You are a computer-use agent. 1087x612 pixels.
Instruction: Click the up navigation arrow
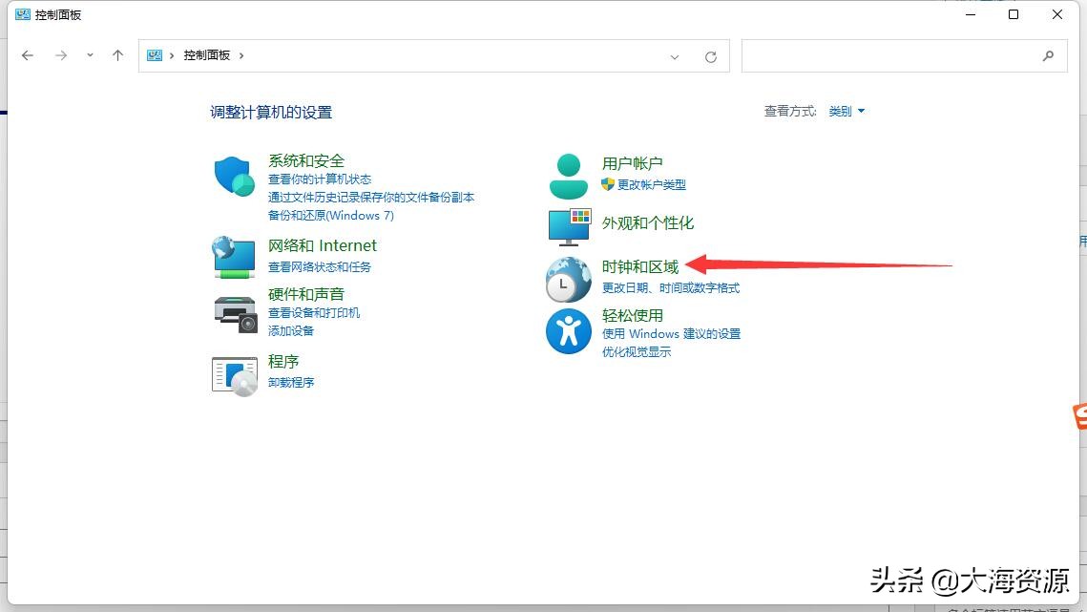click(x=117, y=55)
